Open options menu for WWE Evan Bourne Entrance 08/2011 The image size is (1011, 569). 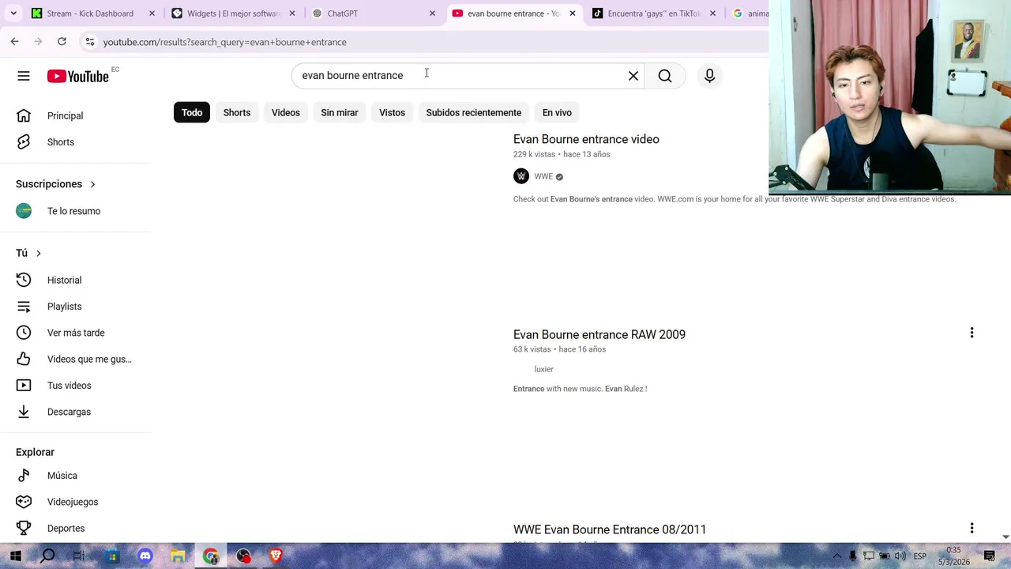click(972, 528)
